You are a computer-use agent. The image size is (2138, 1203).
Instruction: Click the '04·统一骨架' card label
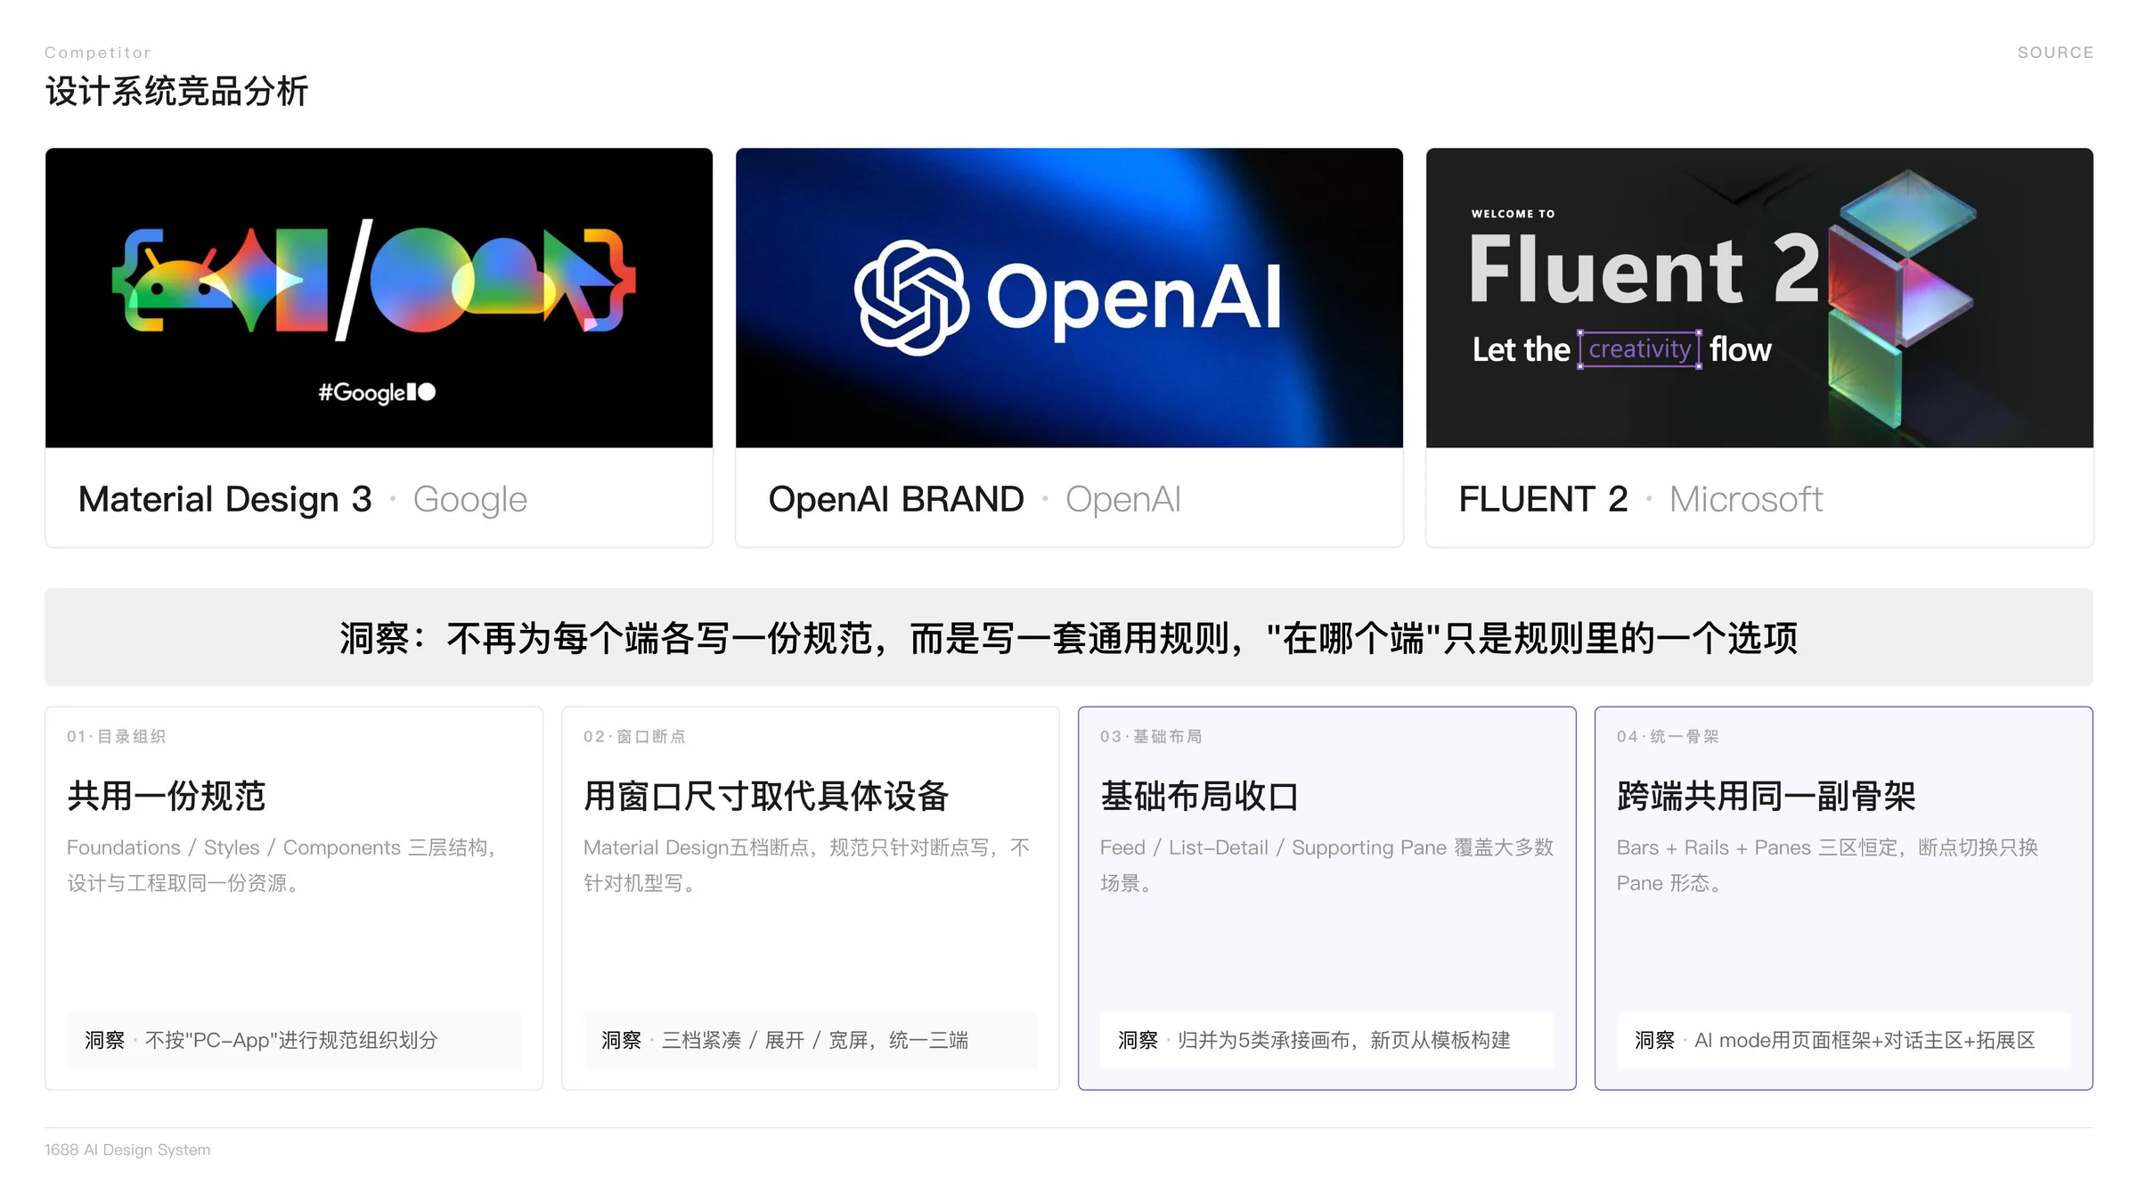click(x=1668, y=736)
